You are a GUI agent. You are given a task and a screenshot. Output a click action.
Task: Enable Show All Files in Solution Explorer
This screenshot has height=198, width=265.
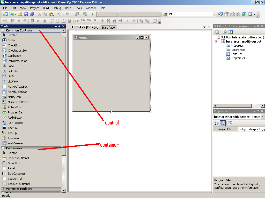224,31
